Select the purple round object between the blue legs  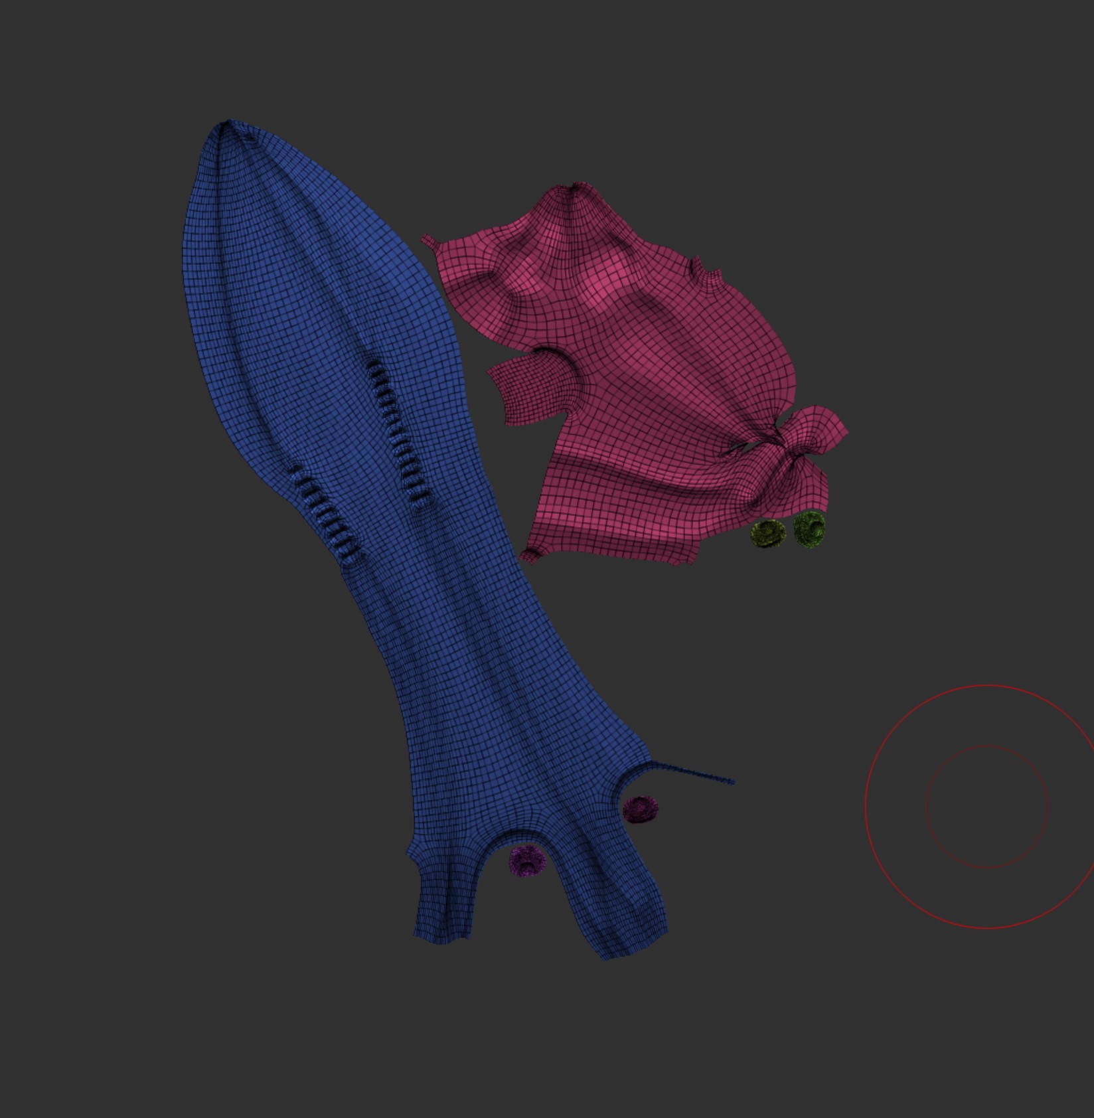coord(526,860)
